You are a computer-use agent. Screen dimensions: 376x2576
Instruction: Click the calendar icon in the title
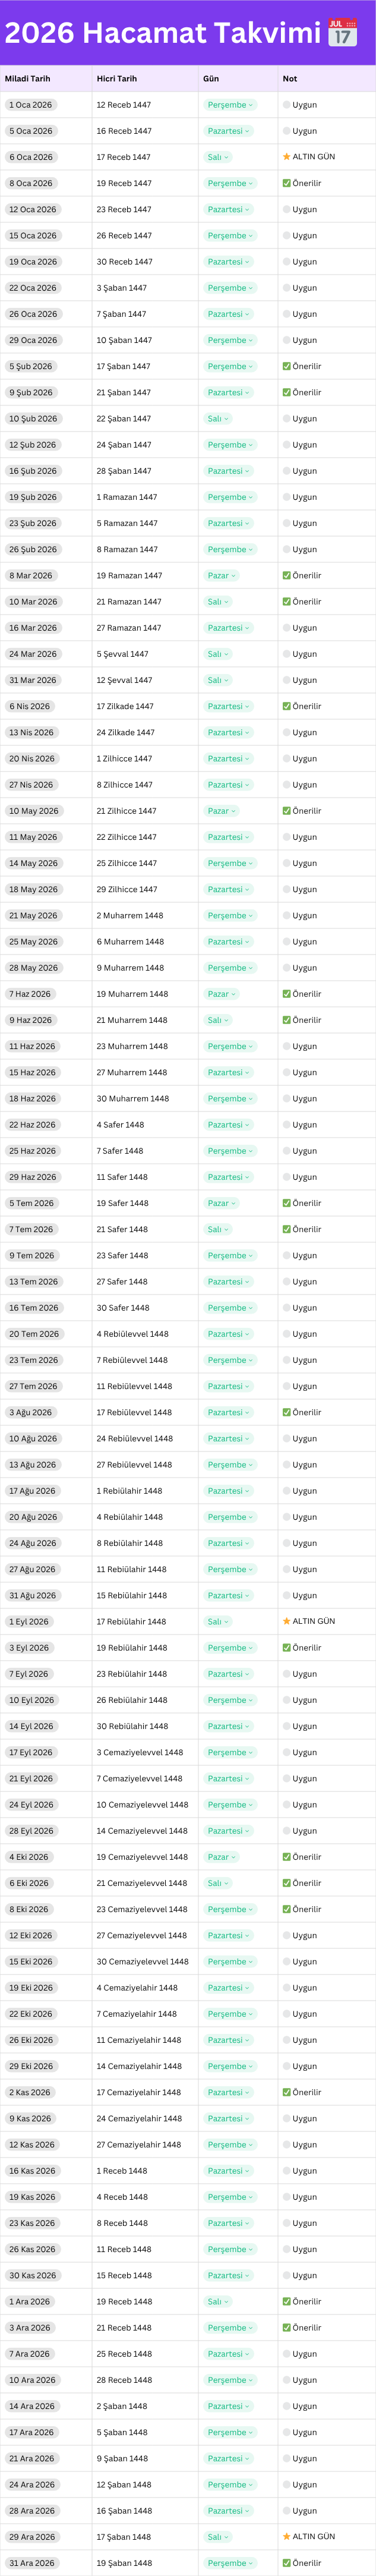(x=342, y=32)
